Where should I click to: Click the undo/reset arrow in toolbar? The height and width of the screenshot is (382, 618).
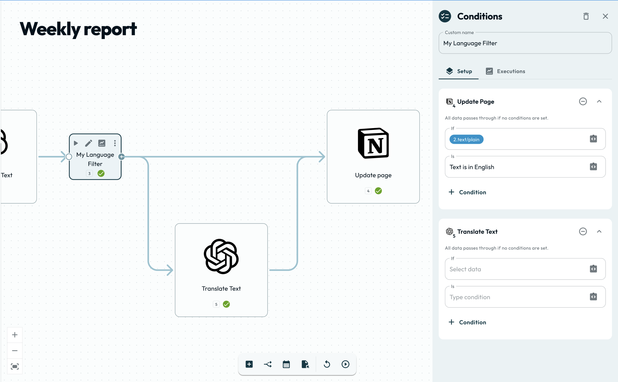(x=327, y=364)
